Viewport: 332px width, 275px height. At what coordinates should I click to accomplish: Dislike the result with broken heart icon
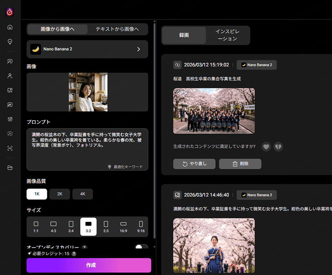pyautogui.click(x=278, y=147)
